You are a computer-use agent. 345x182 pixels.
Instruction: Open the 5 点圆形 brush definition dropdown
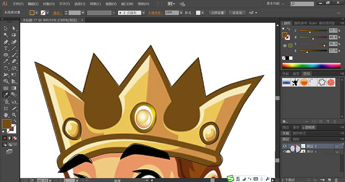[143, 13]
